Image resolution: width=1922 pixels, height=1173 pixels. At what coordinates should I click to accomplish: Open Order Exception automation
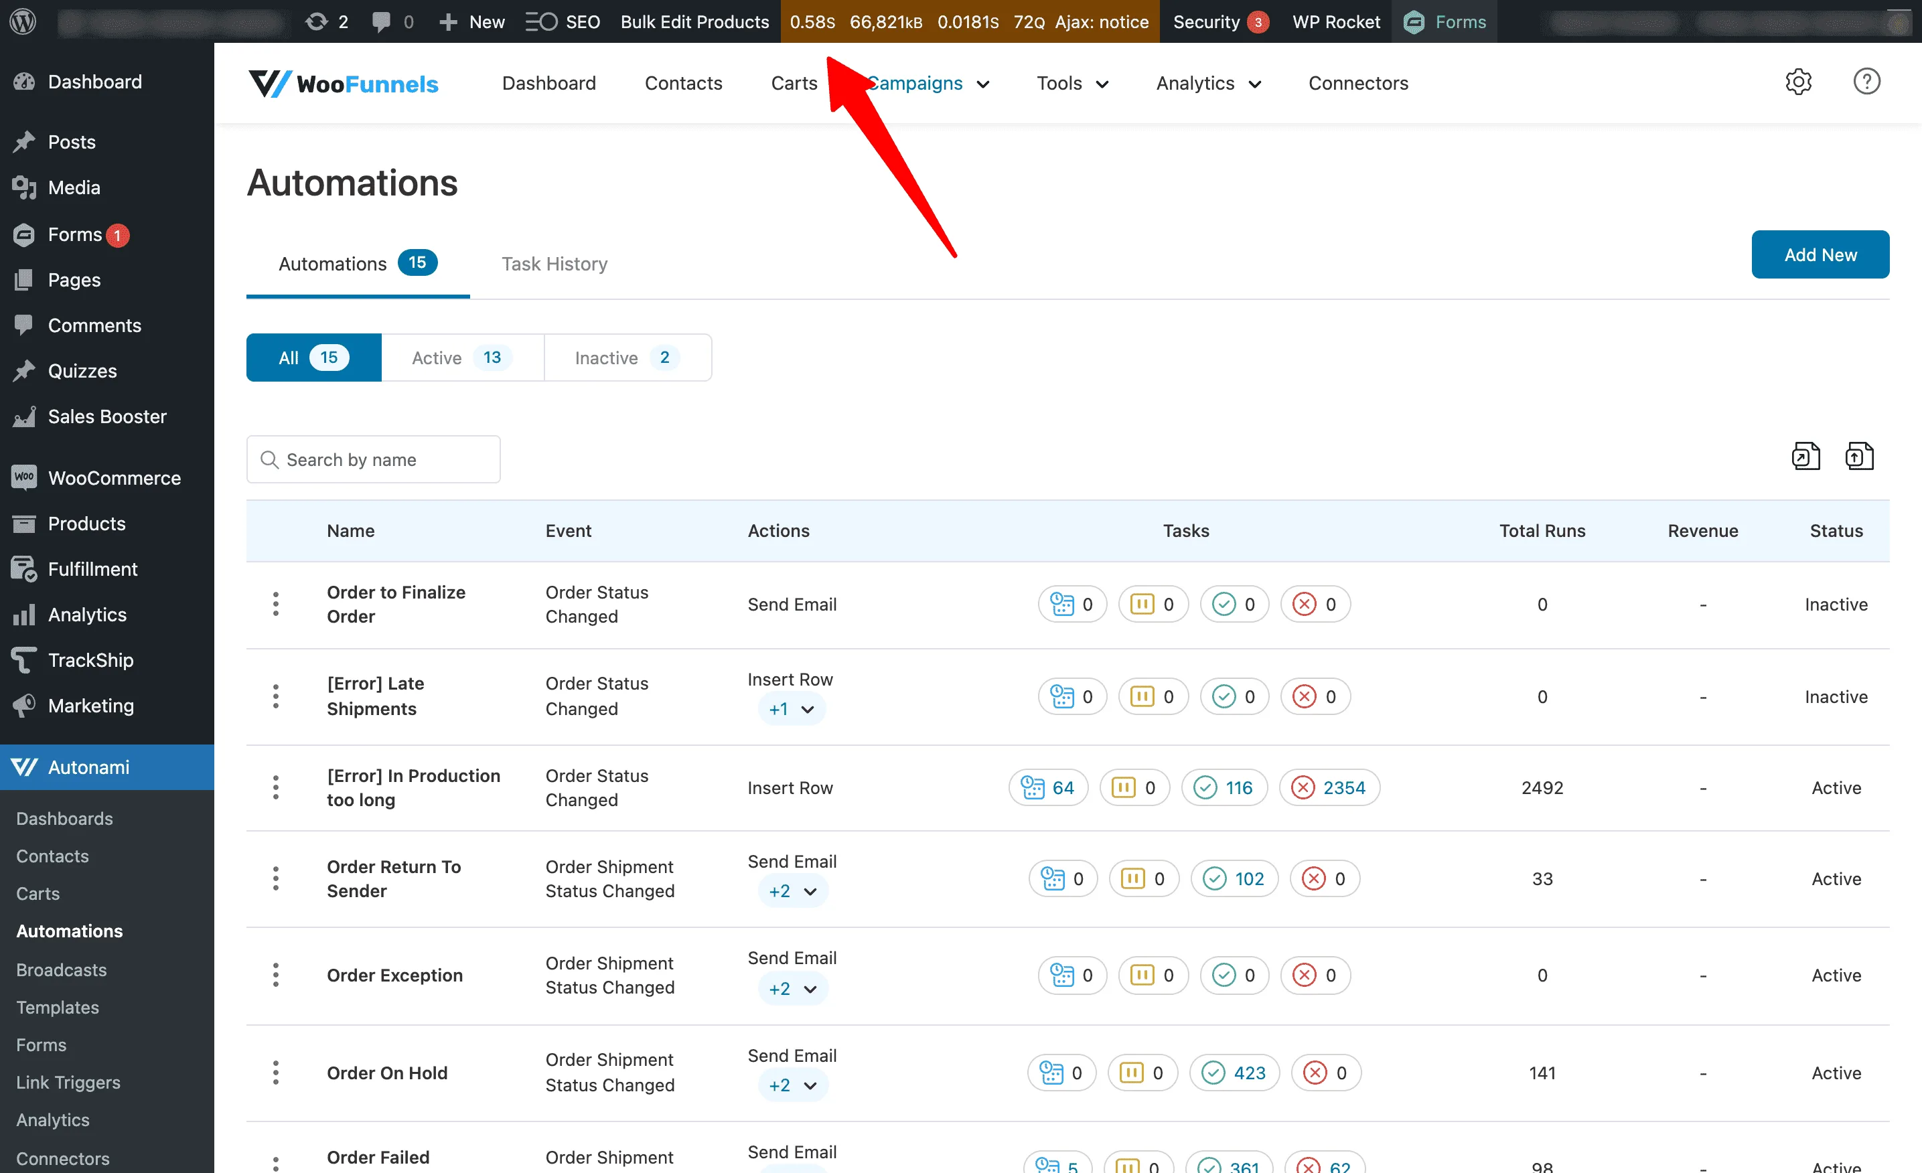[394, 975]
